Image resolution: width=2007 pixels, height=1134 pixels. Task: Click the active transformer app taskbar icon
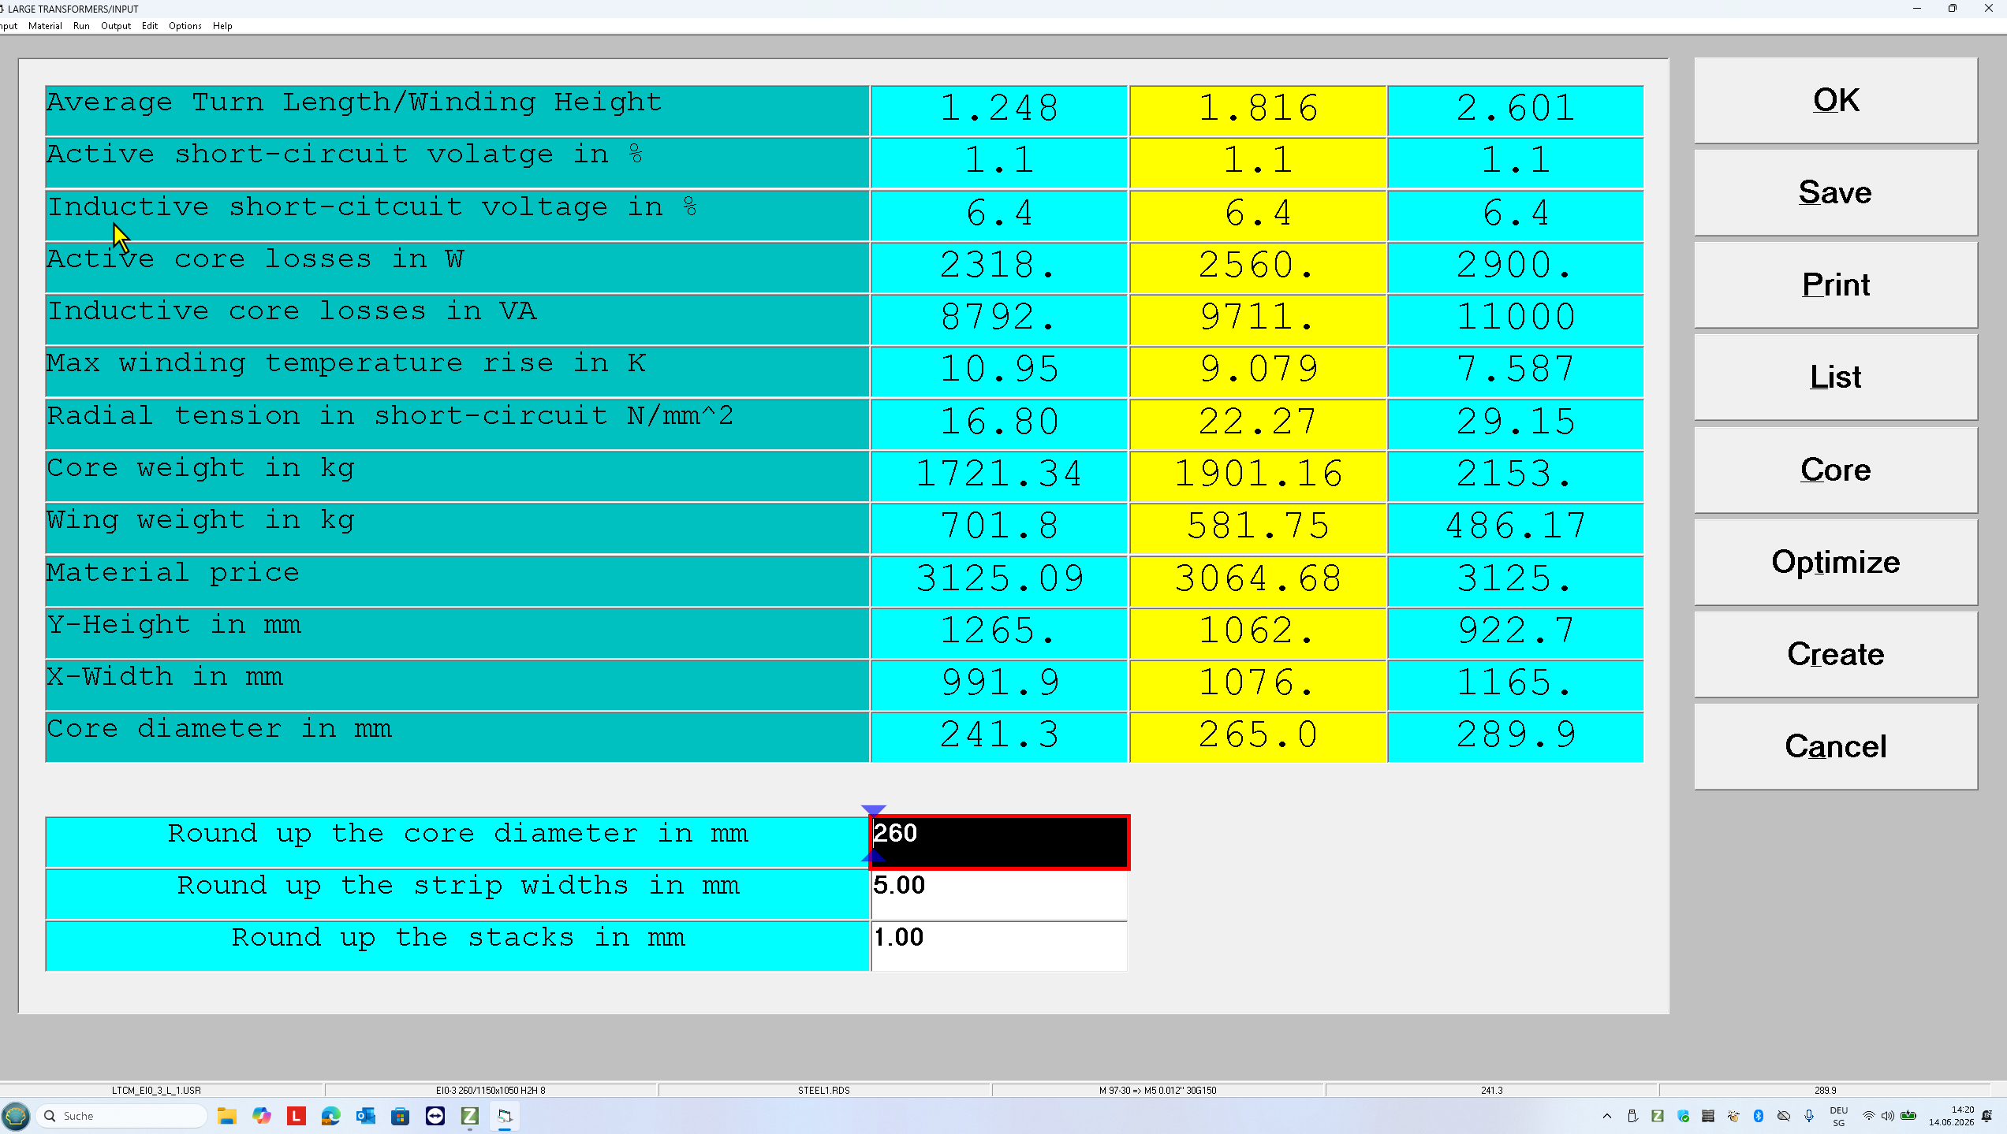505,1116
